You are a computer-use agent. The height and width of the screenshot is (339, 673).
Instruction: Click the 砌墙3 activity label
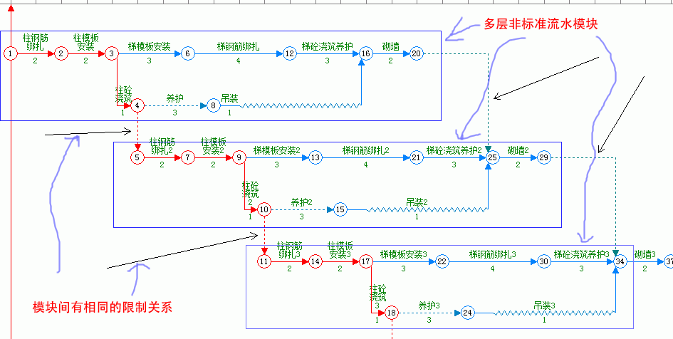pos(645,254)
